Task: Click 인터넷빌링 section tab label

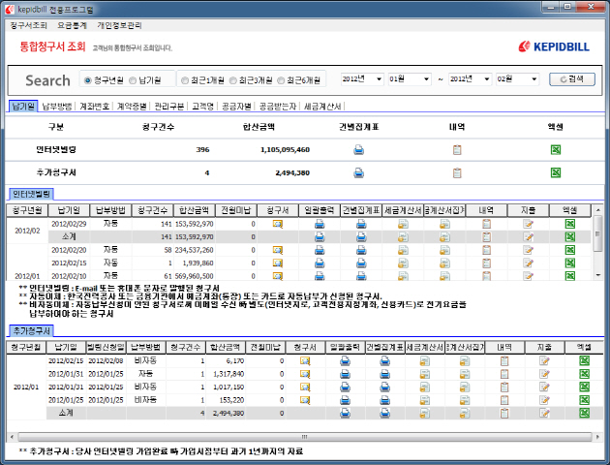Action: [x=32, y=194]
